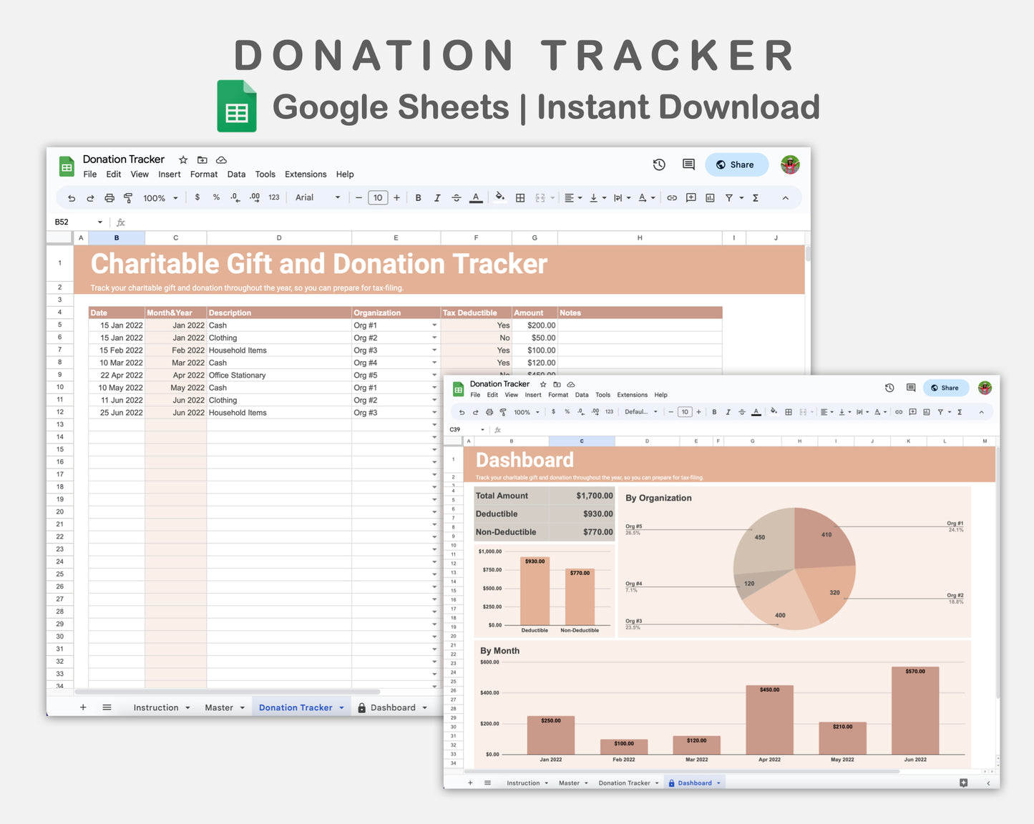The image size is (1034, 824).
Task: Open comments icon in the smaller Dashboard window
Action: (911, 388)
